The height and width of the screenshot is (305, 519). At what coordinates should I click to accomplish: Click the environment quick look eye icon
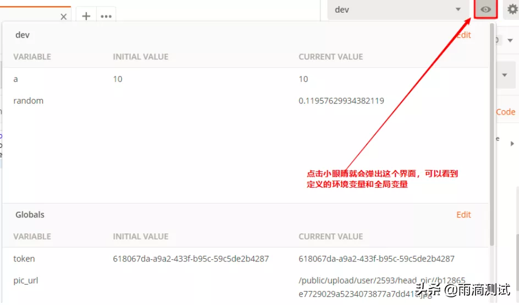(485, 9)
